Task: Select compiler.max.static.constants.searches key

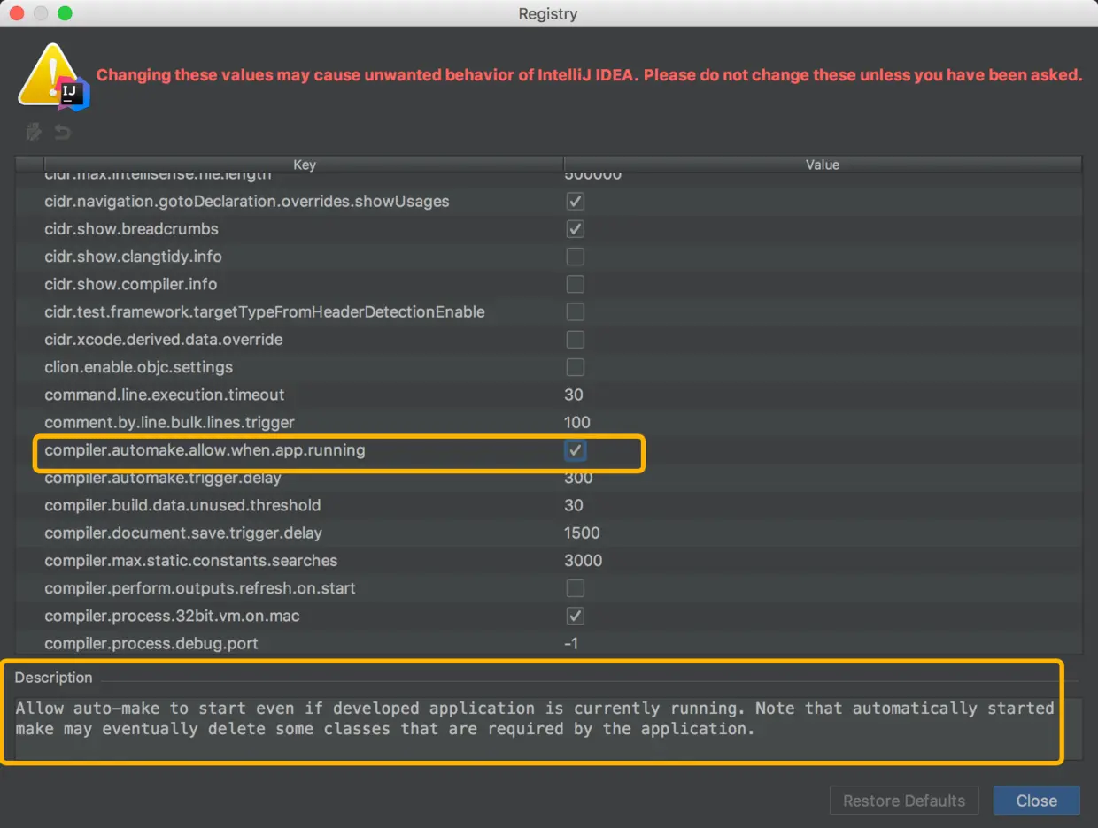Action: coord(190,560)
